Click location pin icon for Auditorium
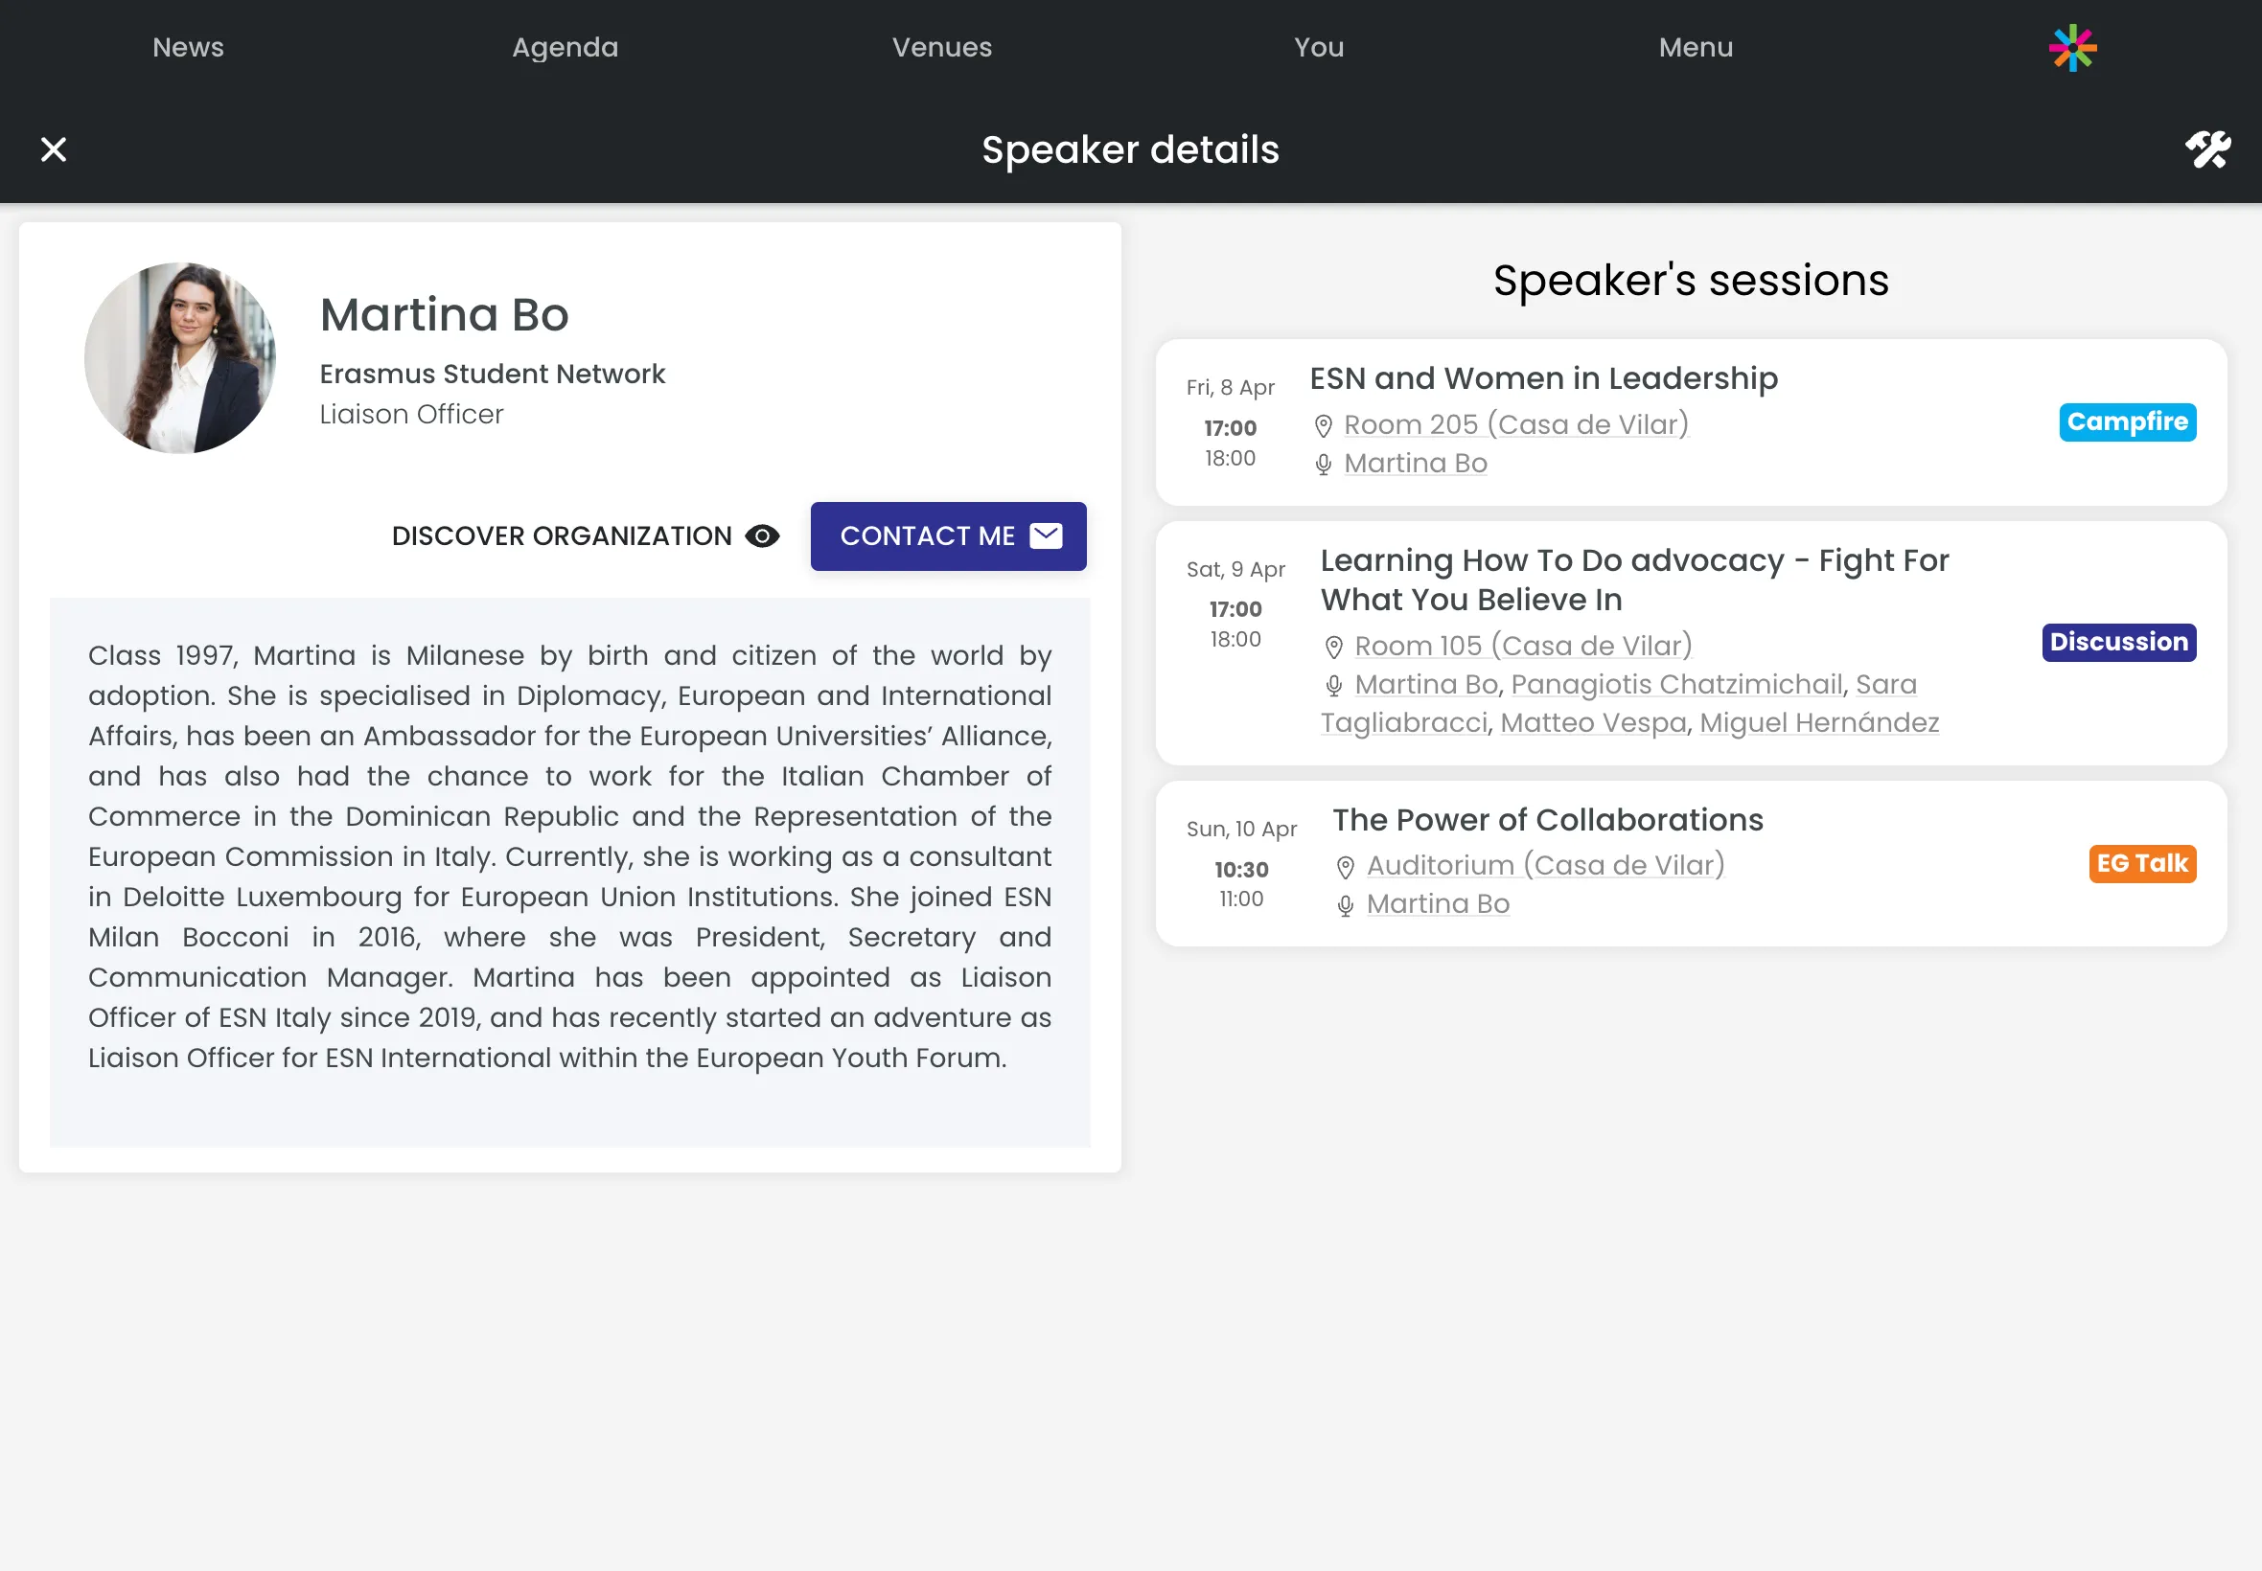The height and width of the screenshot is (1571, 2262). pos(1345,866)
